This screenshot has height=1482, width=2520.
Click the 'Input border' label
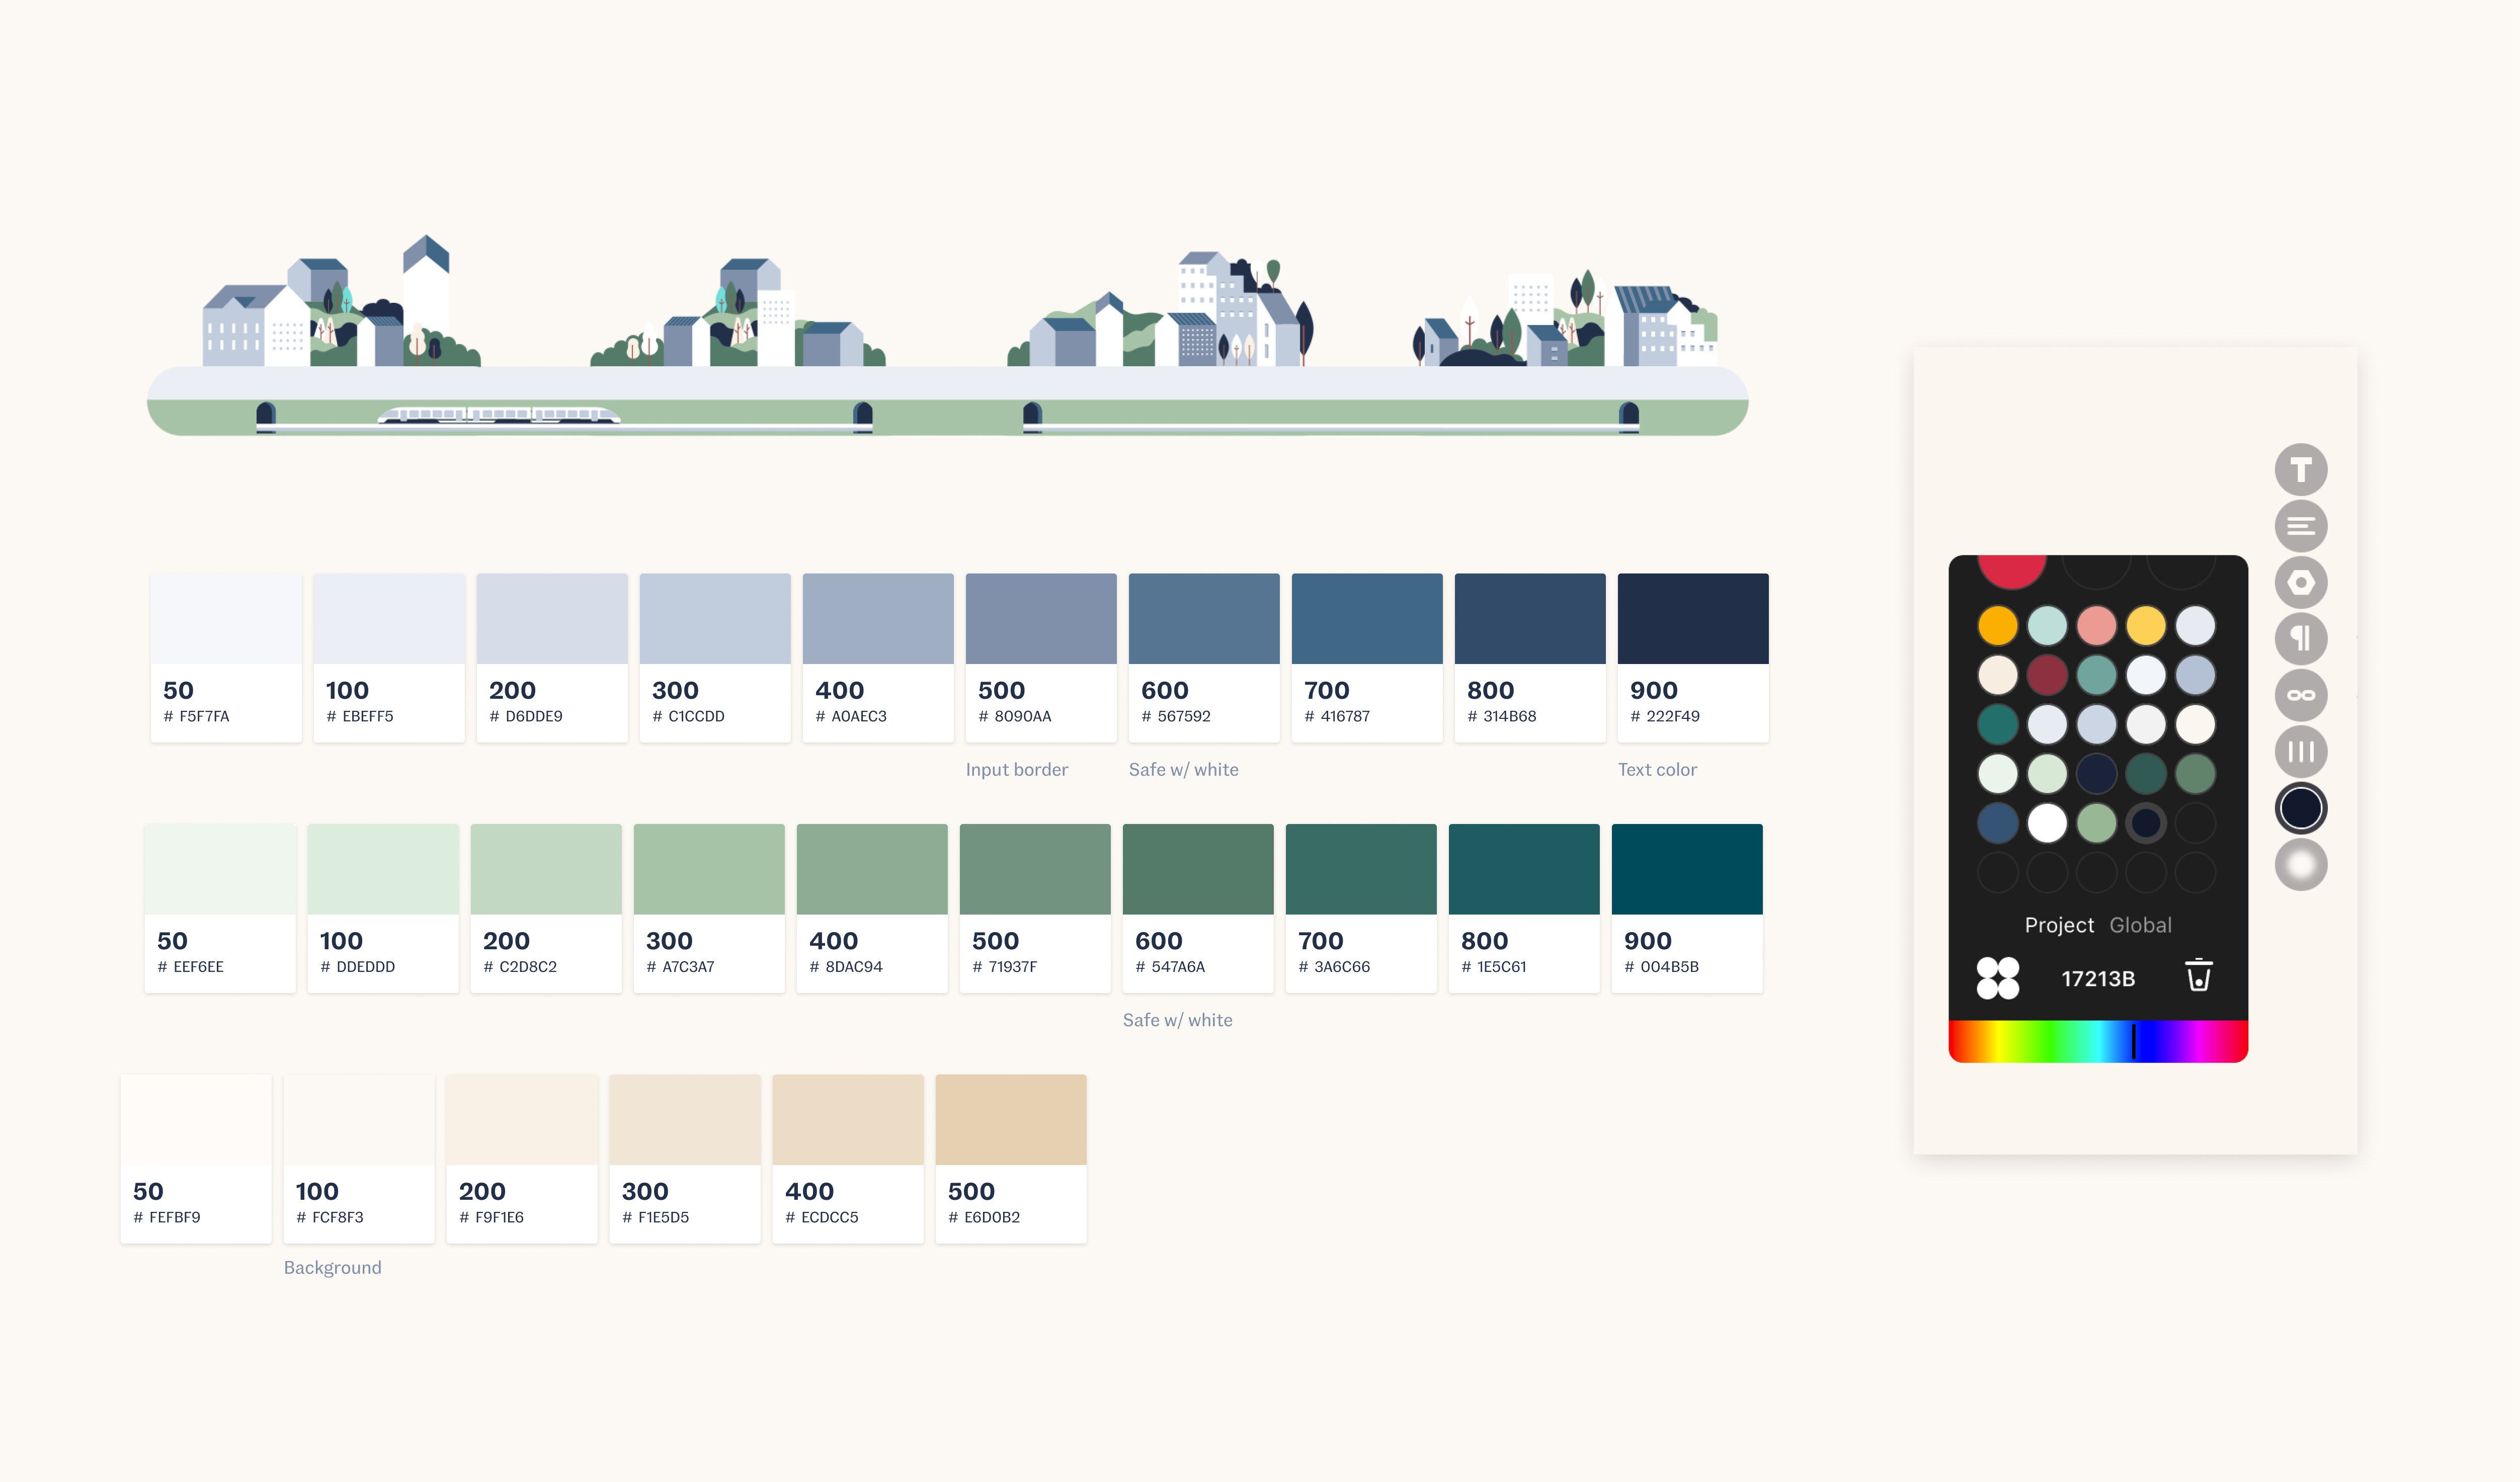pos(1016,769)
